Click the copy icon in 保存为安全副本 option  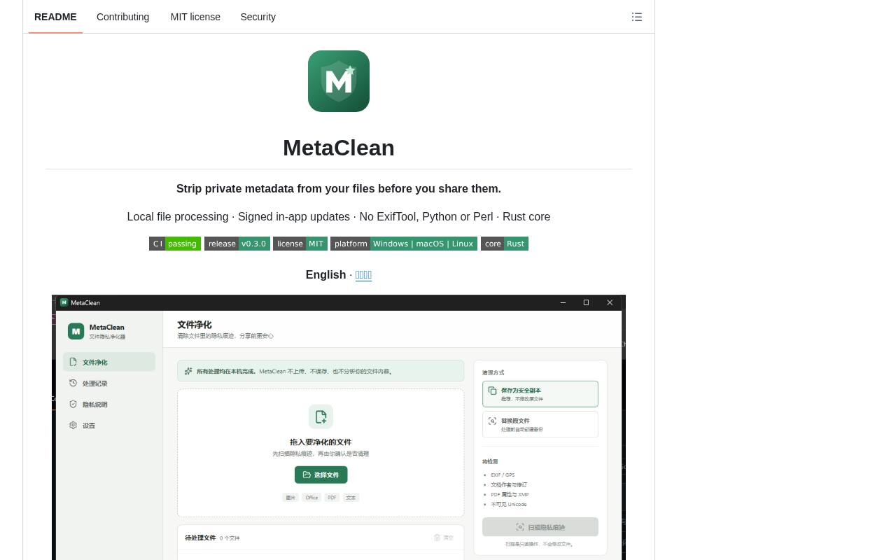[492, 391]
